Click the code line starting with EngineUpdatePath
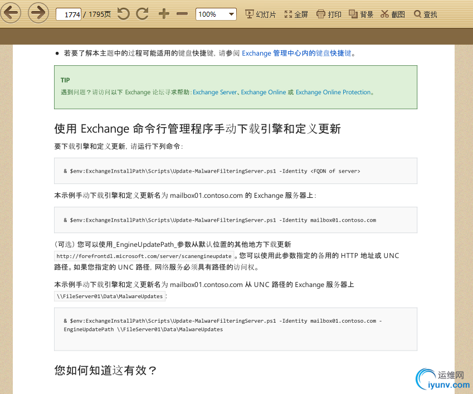Screen dimensions: 473x394 point(143,329)
